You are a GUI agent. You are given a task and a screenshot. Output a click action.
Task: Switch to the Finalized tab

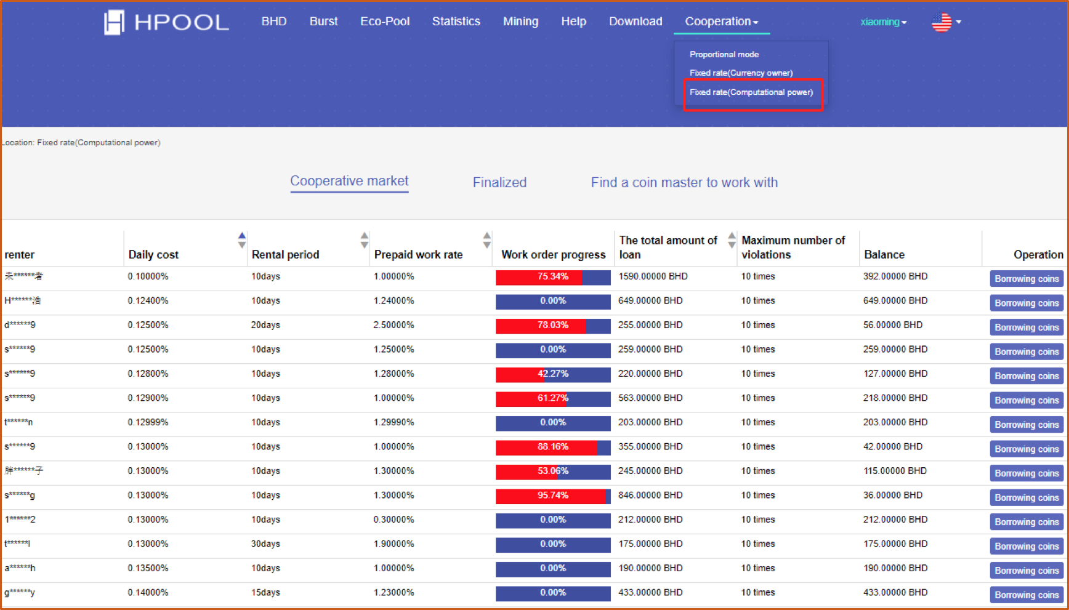pos(499,182)
